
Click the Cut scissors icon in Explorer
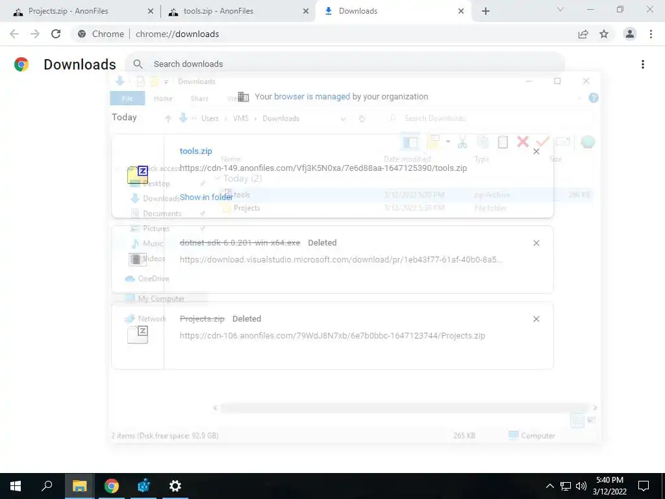coord(462,142)
